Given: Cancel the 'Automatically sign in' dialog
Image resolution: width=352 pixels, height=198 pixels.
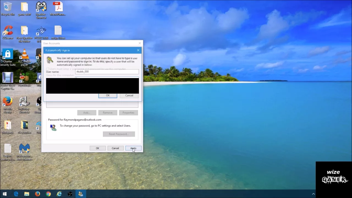Looking at the screenshot, I should [129, 95].
